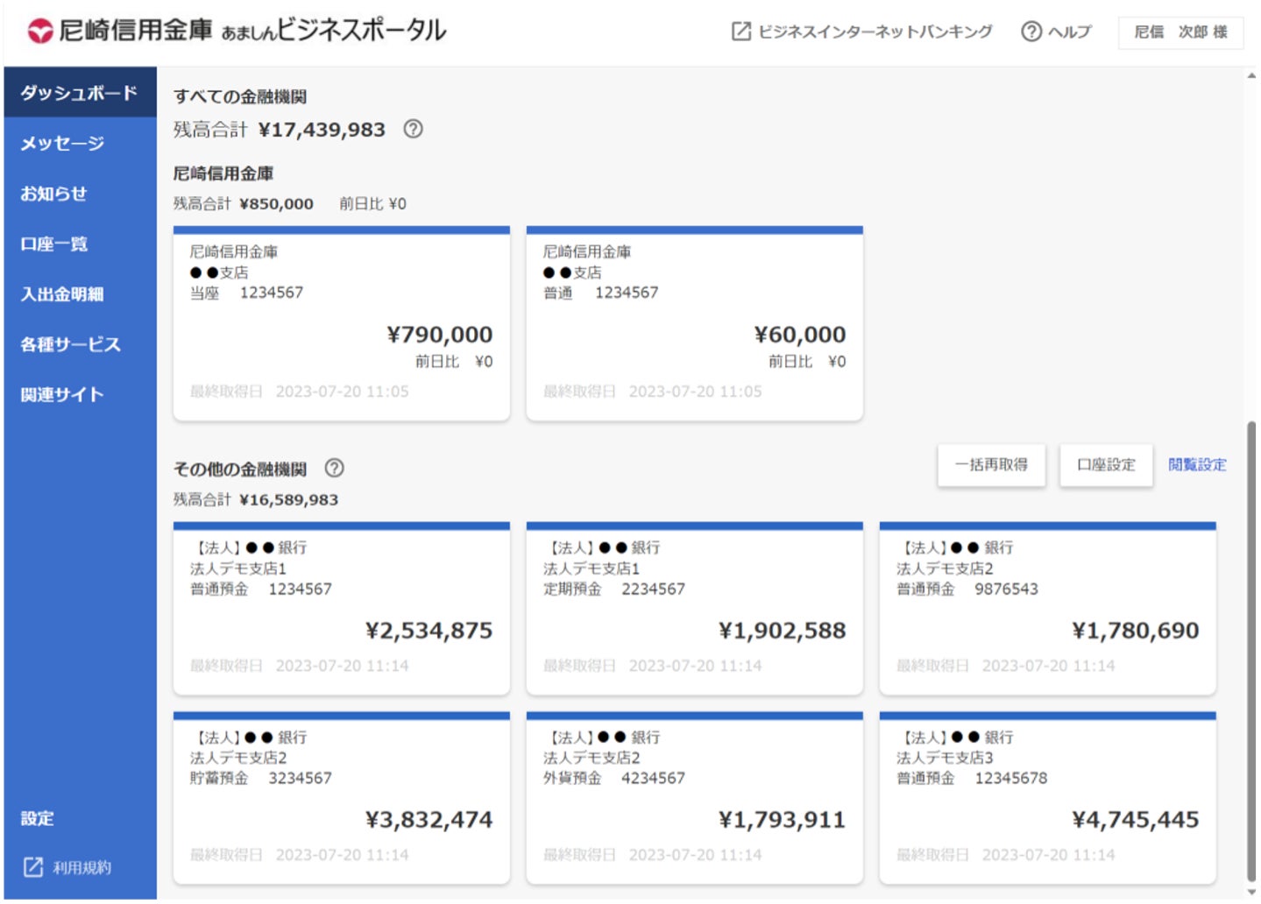The height and width of the screenshot is (904, 1261).
Task: Click the vertical scrollbar thumb on the right
Action: (1251, 648)
